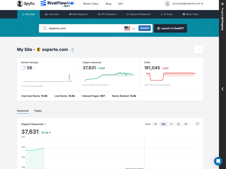
Task: Expand the collapsed project side panel arrow
Action: 222,89
